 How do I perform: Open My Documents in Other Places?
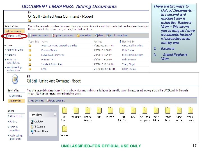38,126
